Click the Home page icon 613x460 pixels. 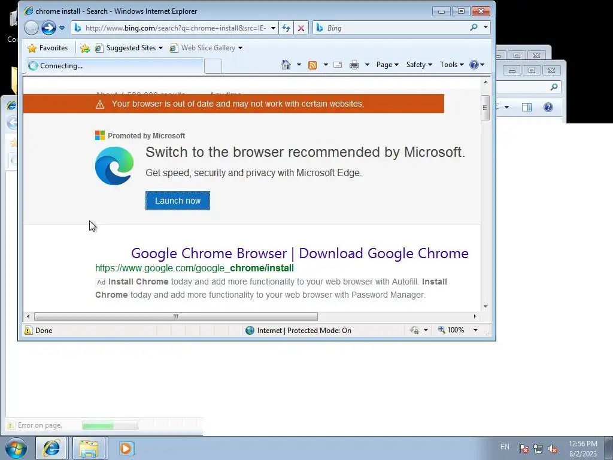tap(286, 65)
